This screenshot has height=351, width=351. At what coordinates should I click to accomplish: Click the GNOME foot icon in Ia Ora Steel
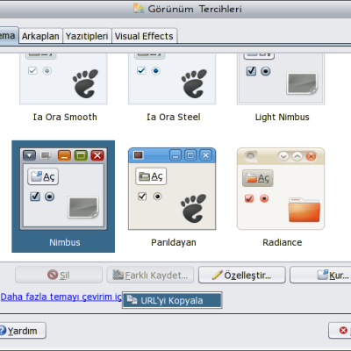click(194, 83)
